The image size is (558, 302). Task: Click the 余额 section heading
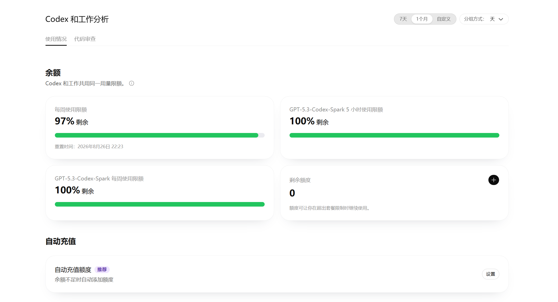(53, 73)
